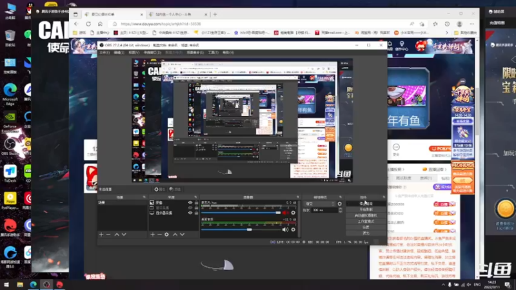Screen dimensions: 516x290
Task: Hide the 图像 source with its eye icon
Action: point(190,203)
